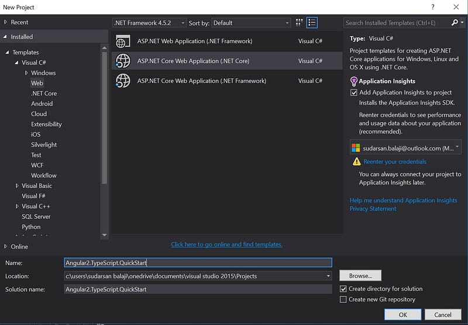Click the ASP.NET Web Application globe icon
This screenshot has width=468, height=325.
[x=123, y=41]
